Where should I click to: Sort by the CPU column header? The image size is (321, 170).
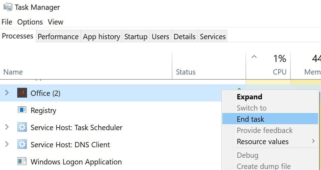pos(268,66)
